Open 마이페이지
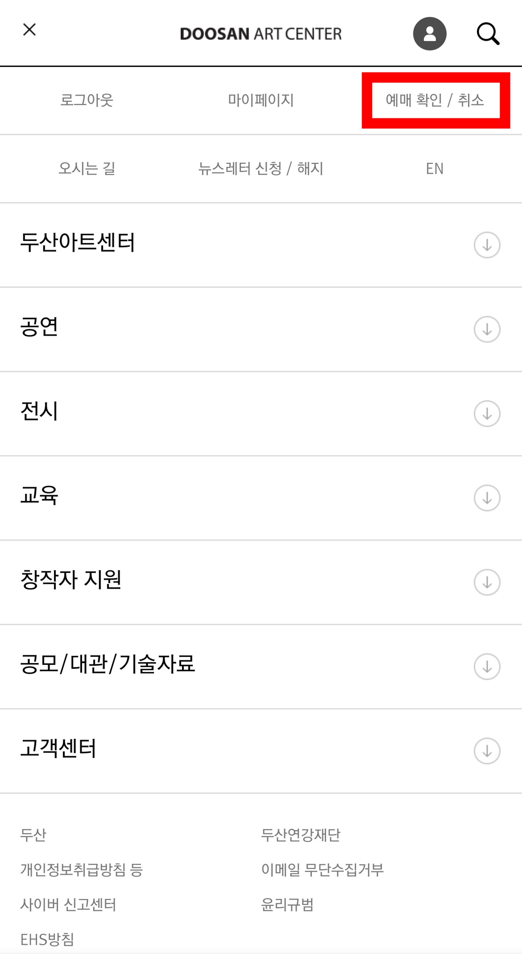 (261, 100)
